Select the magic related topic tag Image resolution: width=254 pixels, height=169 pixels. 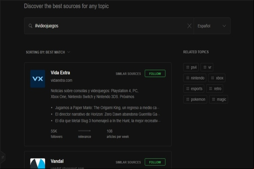click(x=218, y=99)
